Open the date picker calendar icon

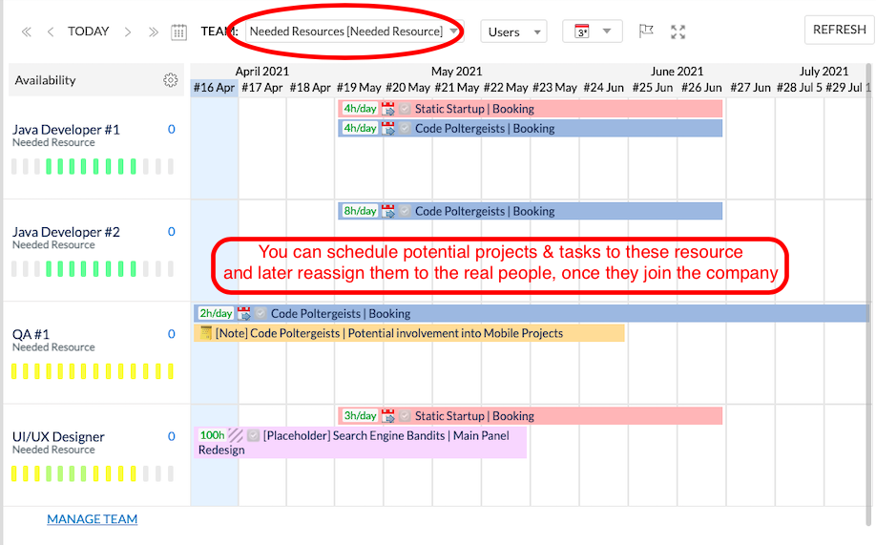tap(178, 31)
